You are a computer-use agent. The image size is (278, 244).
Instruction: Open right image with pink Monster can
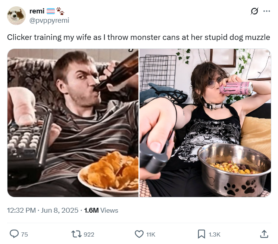205,123
